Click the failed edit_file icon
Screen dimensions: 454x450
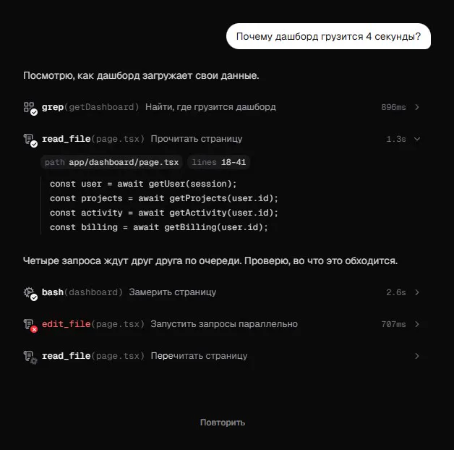pos(30,325)
